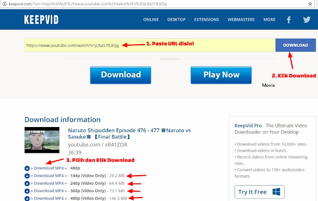Open KeepVid Twitter bird icon
The image size is (318, 201).
tap(307, 19)
